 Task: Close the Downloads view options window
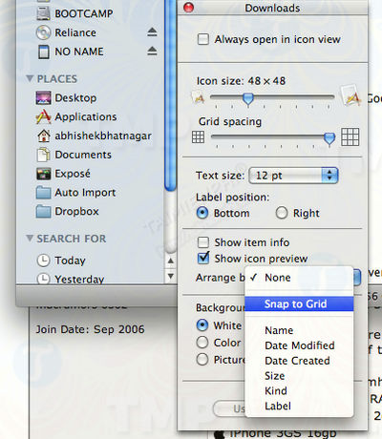[x=189, y=8]
